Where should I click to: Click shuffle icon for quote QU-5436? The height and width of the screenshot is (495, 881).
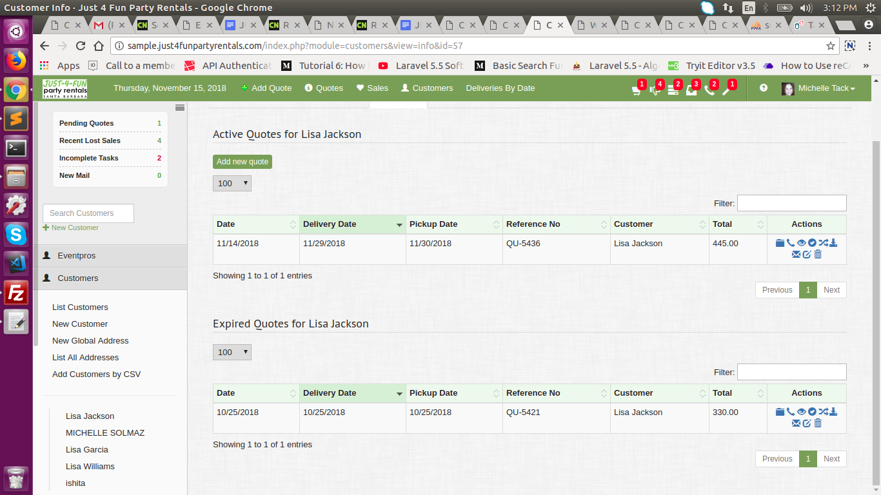pos(823,243)
